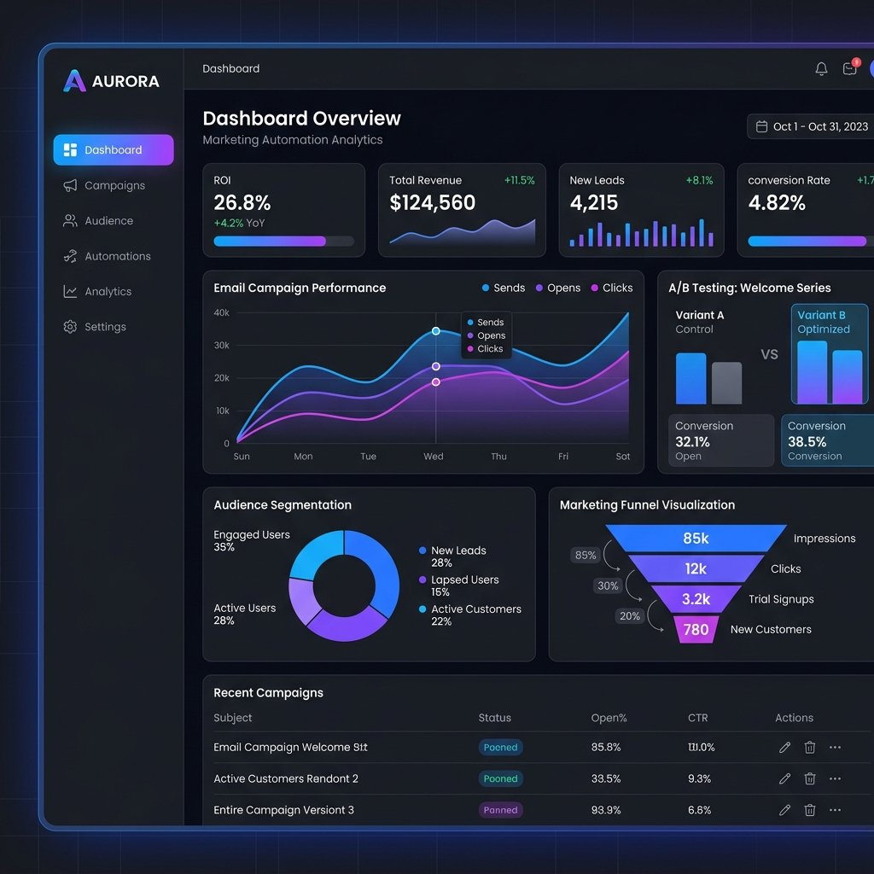The height and width of the screenshot is (874, 874).
Task: Click the Wed Opens data point on chart
Action: coord(436,366)
